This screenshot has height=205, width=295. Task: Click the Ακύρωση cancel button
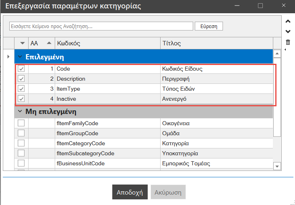point(168,192)
